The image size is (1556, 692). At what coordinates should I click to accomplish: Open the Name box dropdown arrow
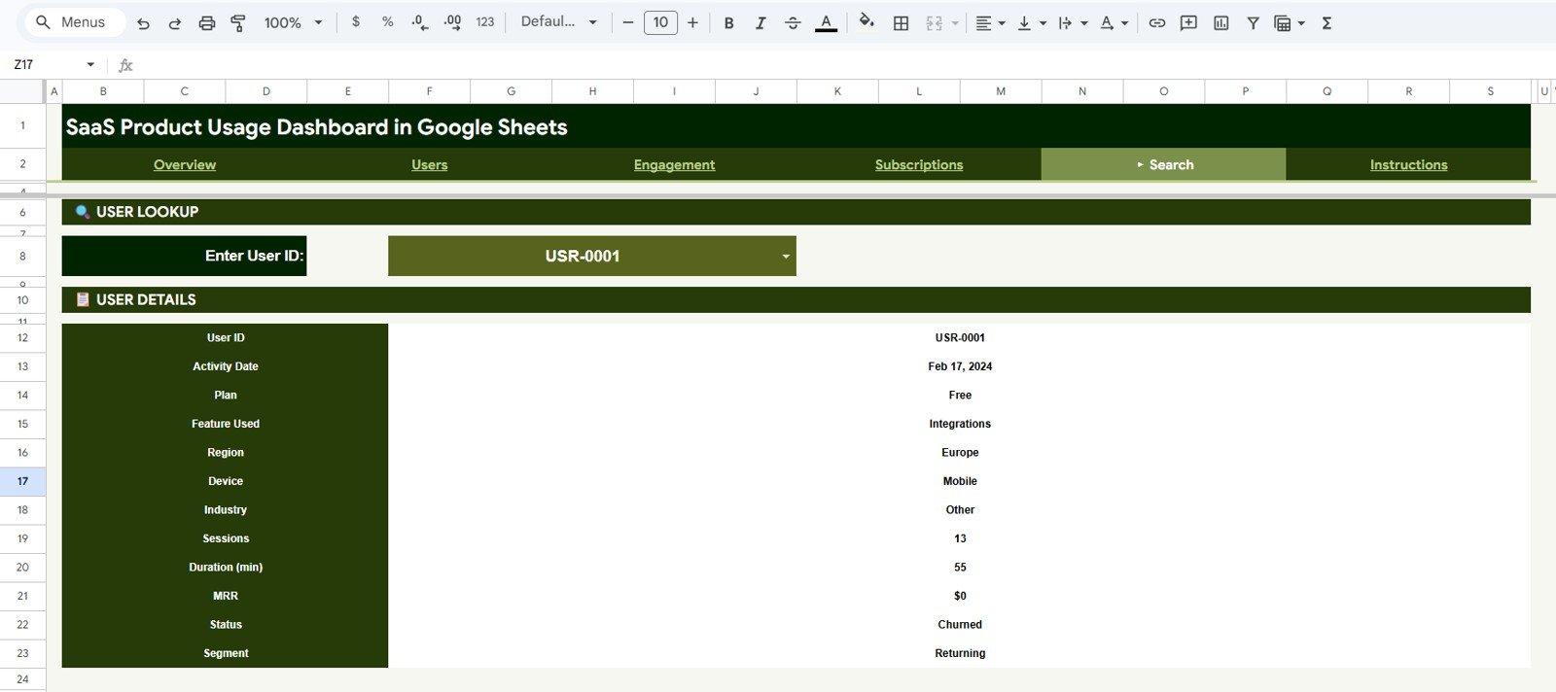click(x=90, y=65)
